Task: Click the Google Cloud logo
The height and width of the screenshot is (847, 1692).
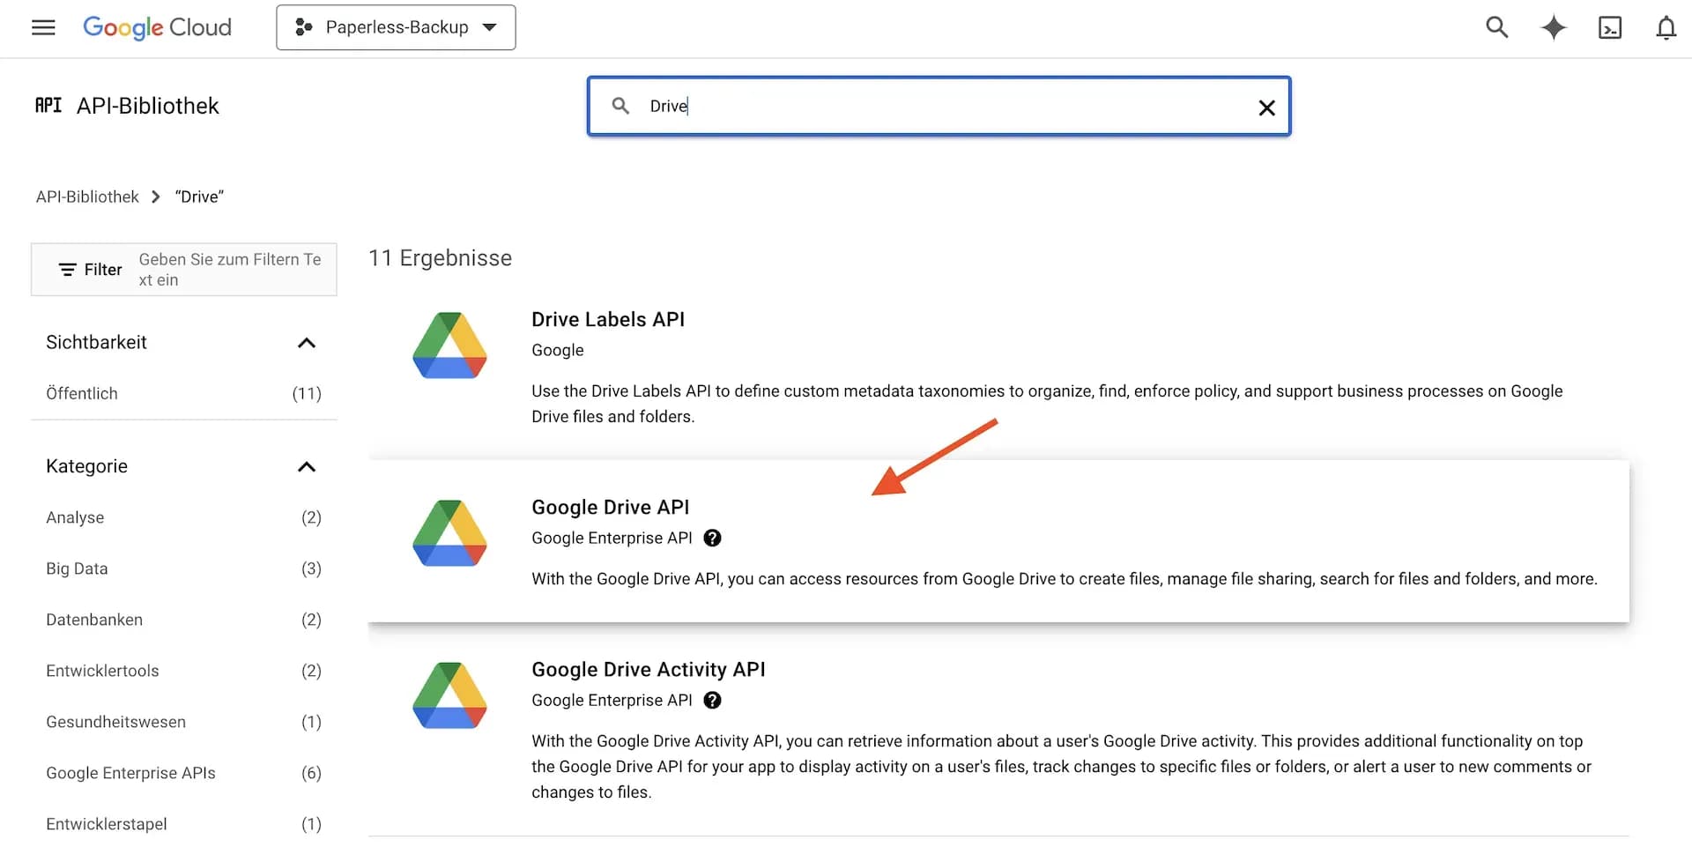Action: pyautogui.click(x=157, y=27)
